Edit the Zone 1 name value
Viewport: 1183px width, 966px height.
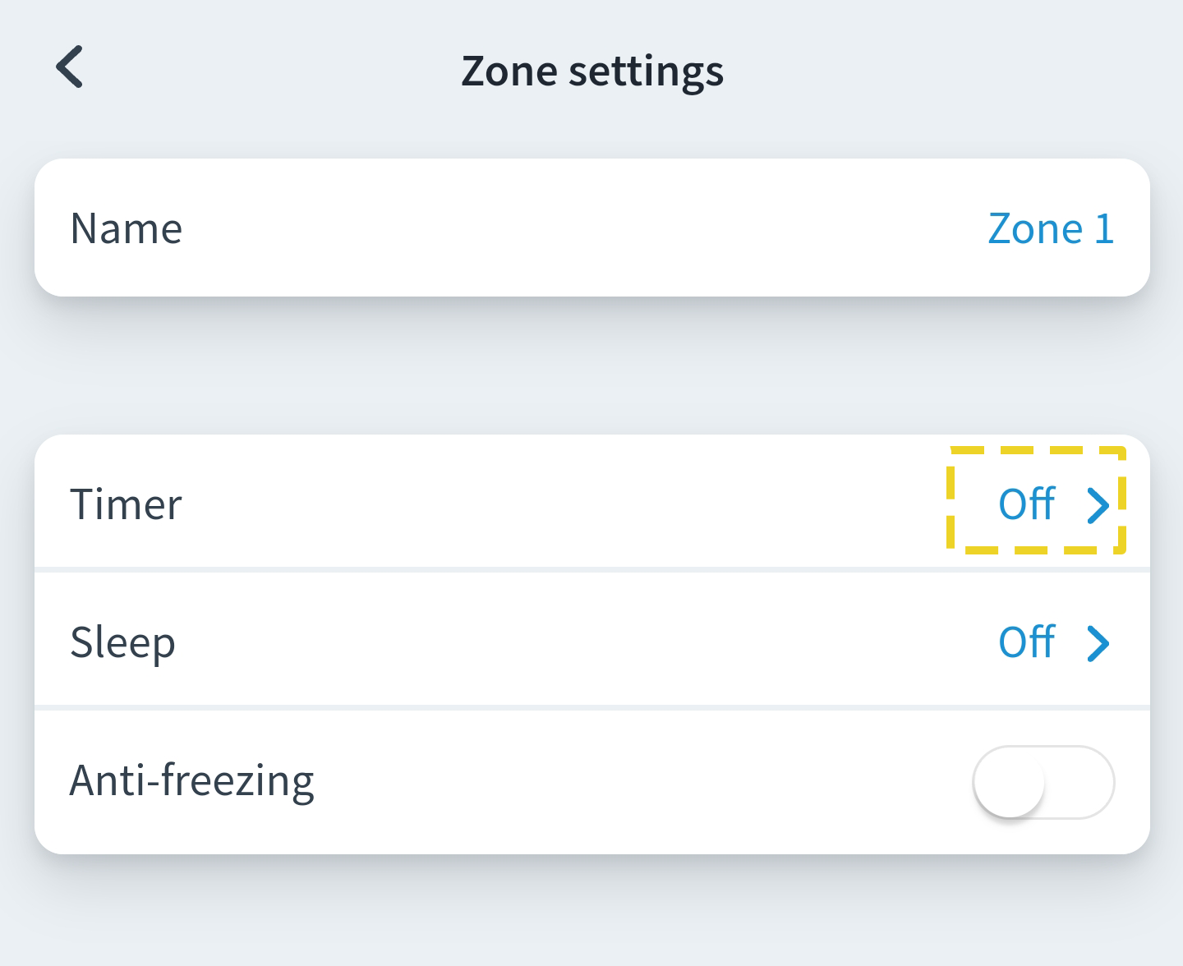(x=1051, y=228)
